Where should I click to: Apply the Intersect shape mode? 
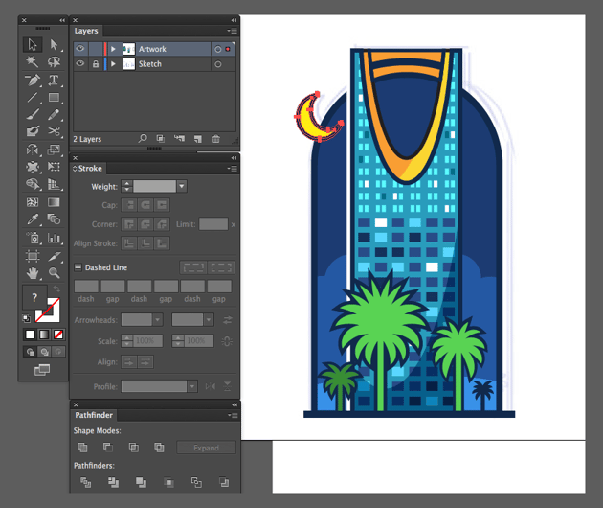tap(133, 448)
